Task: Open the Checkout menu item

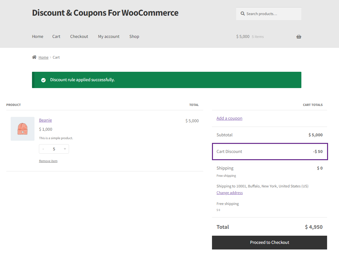Action: (x=79, y=37)
